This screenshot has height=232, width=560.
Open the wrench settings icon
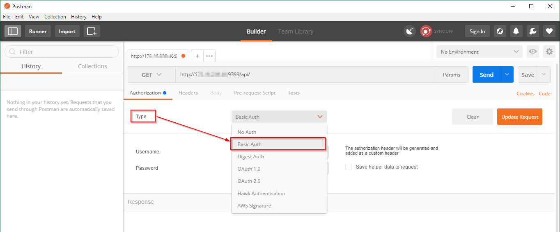point(532,31)
